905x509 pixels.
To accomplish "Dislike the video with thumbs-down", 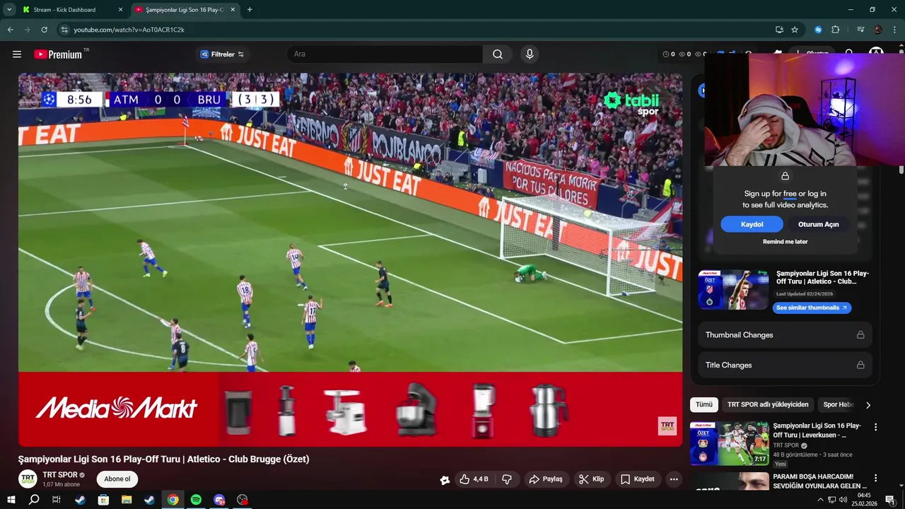I will pyautogui.click(x=507, y=479).
